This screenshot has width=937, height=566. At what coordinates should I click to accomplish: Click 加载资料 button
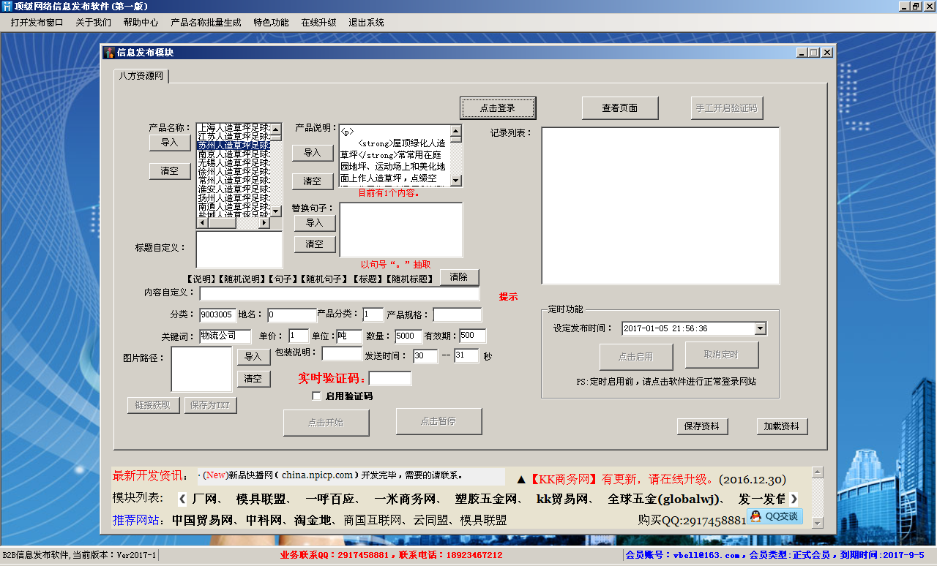point(782,426)
